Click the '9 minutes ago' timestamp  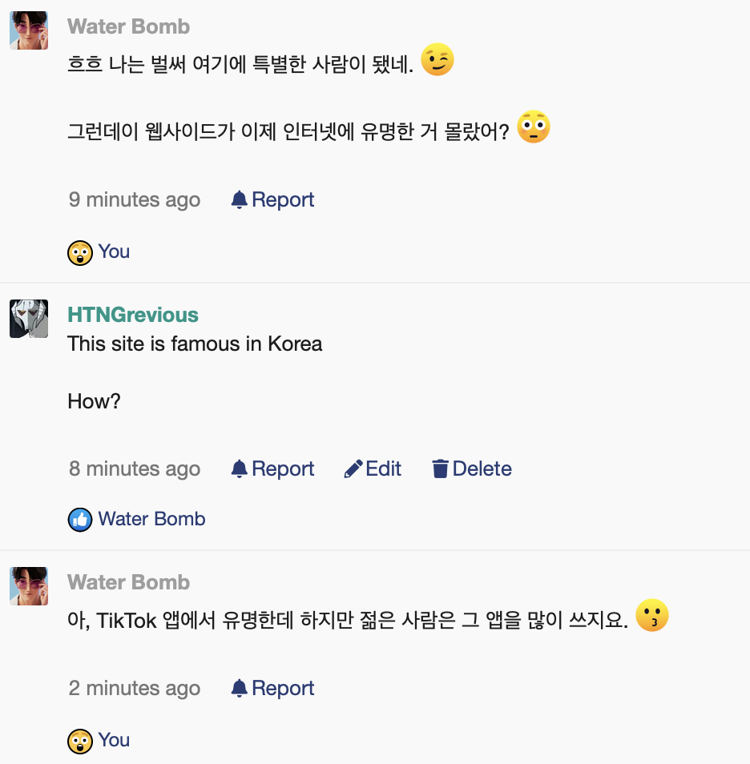135,199
